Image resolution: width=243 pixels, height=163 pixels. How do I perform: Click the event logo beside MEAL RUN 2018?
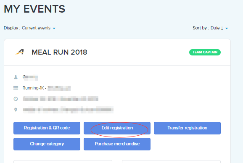pyautogui.click(x=20, y=52)
